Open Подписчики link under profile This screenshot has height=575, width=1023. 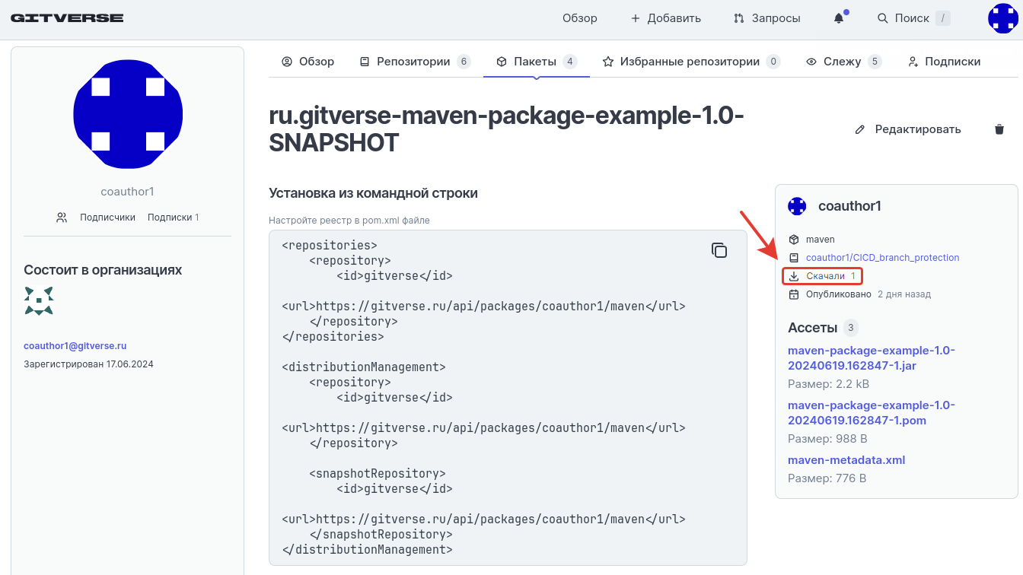(x=107, y=218)
